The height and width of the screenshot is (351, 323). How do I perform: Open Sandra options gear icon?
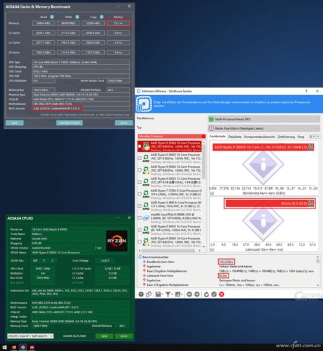[x=141, y=294]
